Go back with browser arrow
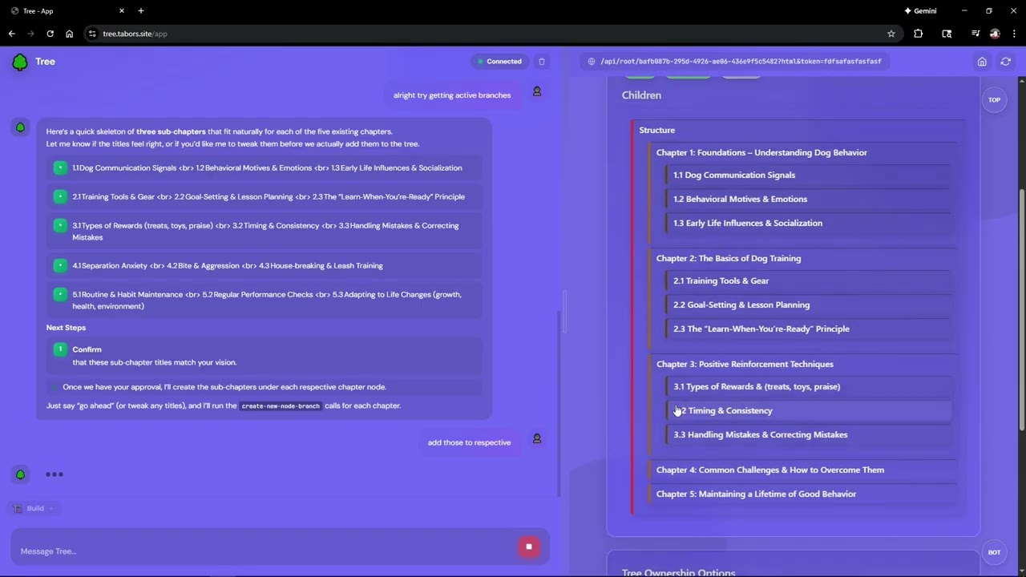Image resolution: width=1026 pixels, height=577 pixels. tap(11, 34)
